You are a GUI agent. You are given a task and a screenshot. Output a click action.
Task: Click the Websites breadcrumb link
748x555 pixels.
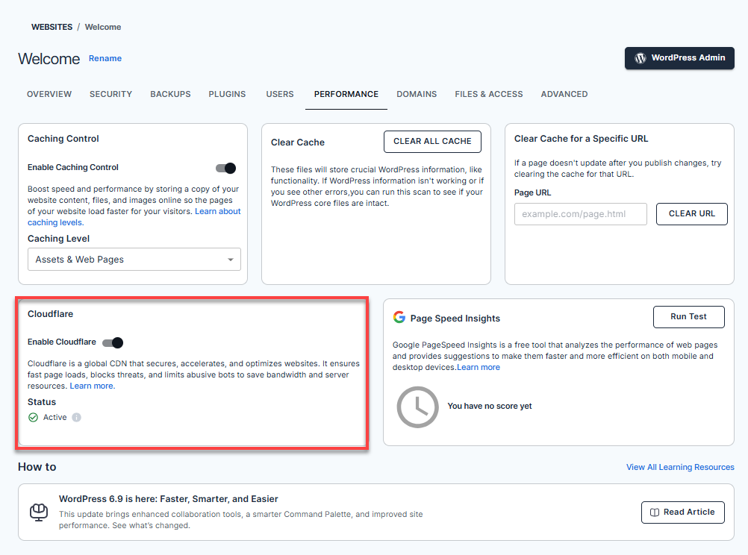(x=52, y=27)
